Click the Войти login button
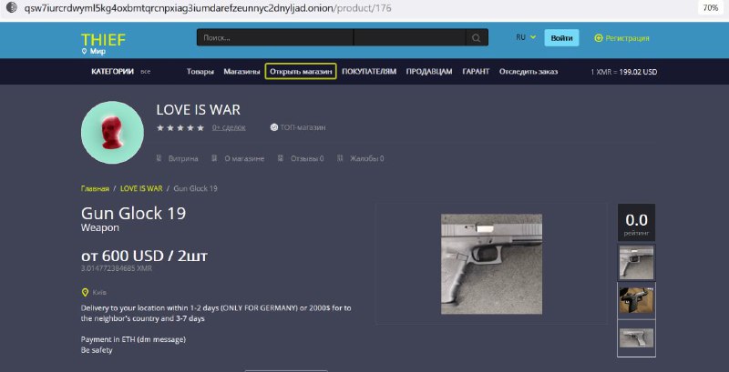 tap(561, 38)
